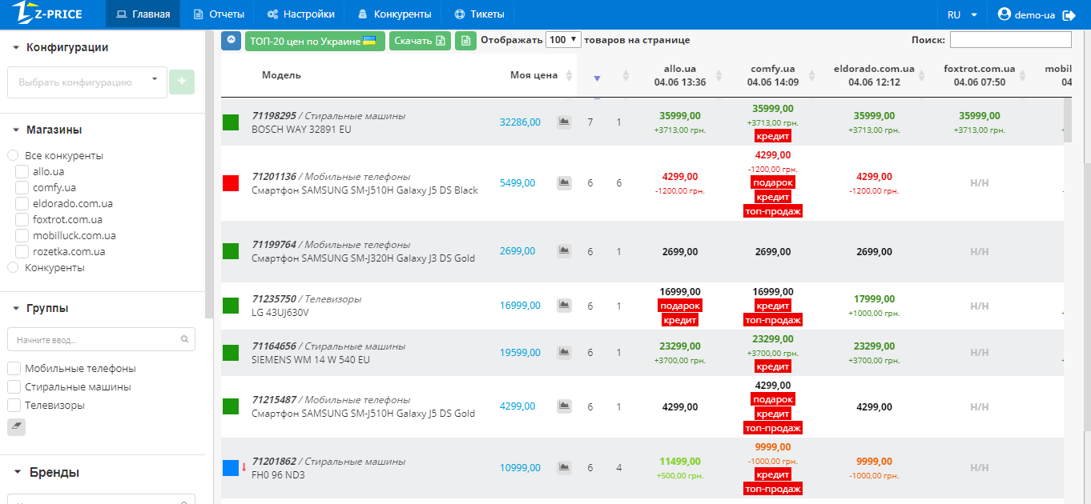1091x504 pixels.
Task: Select the Все конкуренты radio button
Action: [13, 155]
